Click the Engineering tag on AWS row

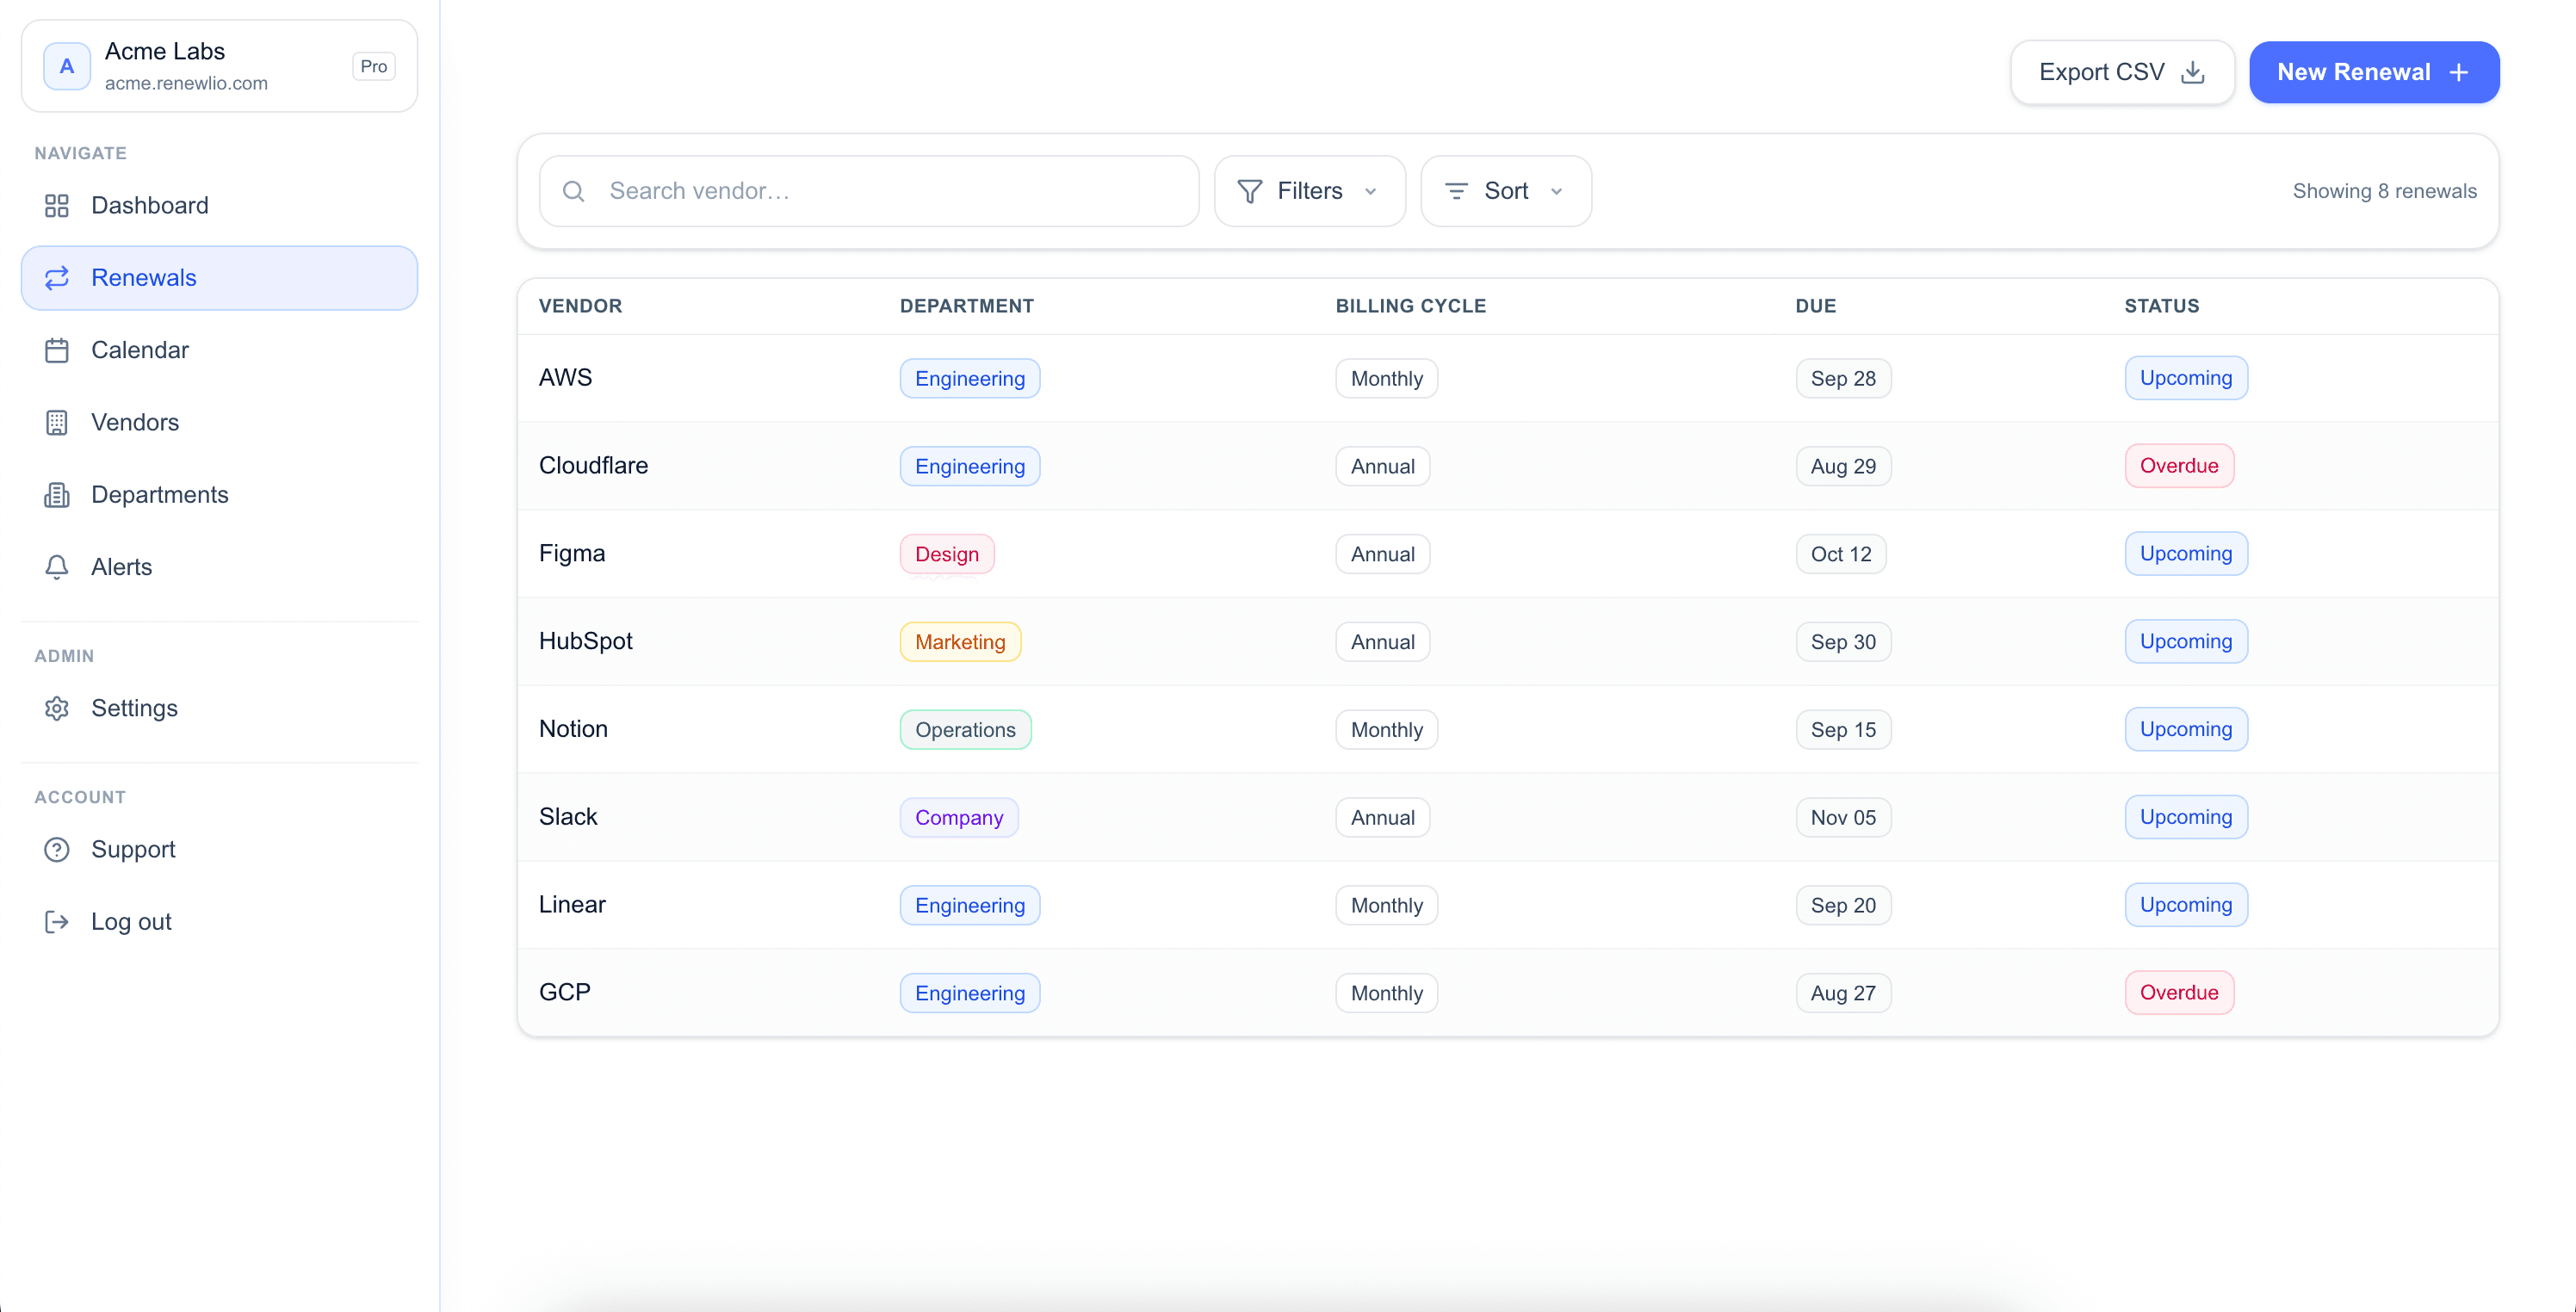pyautogui.click(x=970, y=379)
